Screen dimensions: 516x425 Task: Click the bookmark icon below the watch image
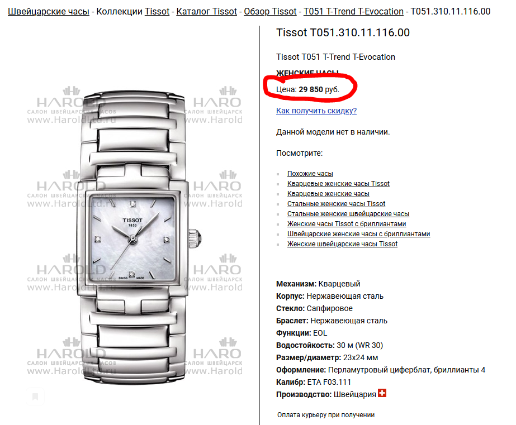35,397
